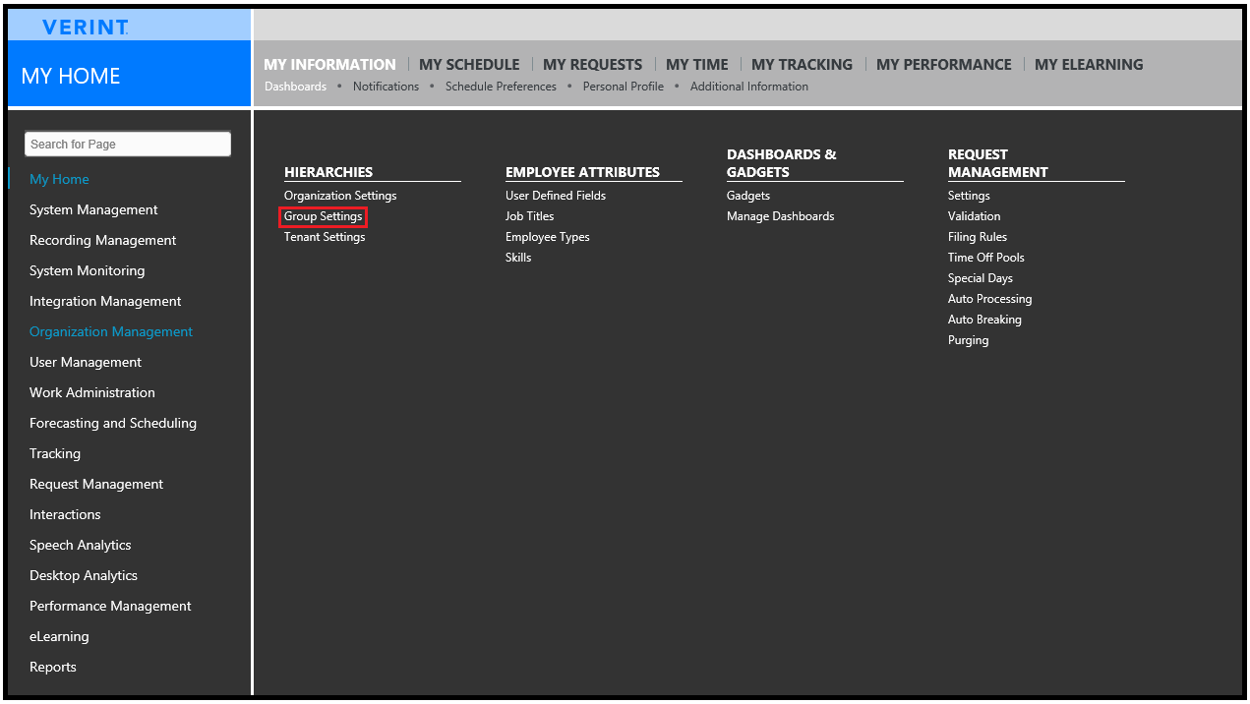Open the Auto Processing link
1250x704 pixels.
pos(990,299)
